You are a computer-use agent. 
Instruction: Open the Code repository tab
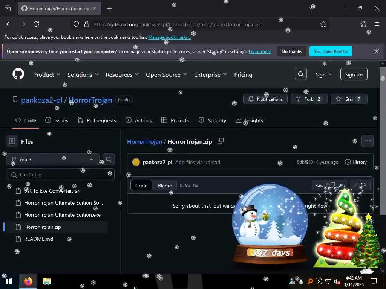26,120
